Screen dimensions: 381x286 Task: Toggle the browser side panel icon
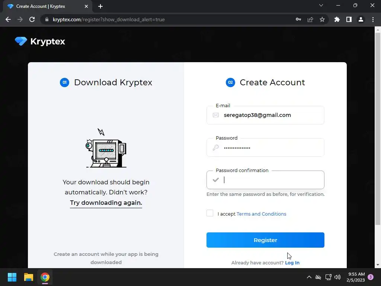(349, 19)
